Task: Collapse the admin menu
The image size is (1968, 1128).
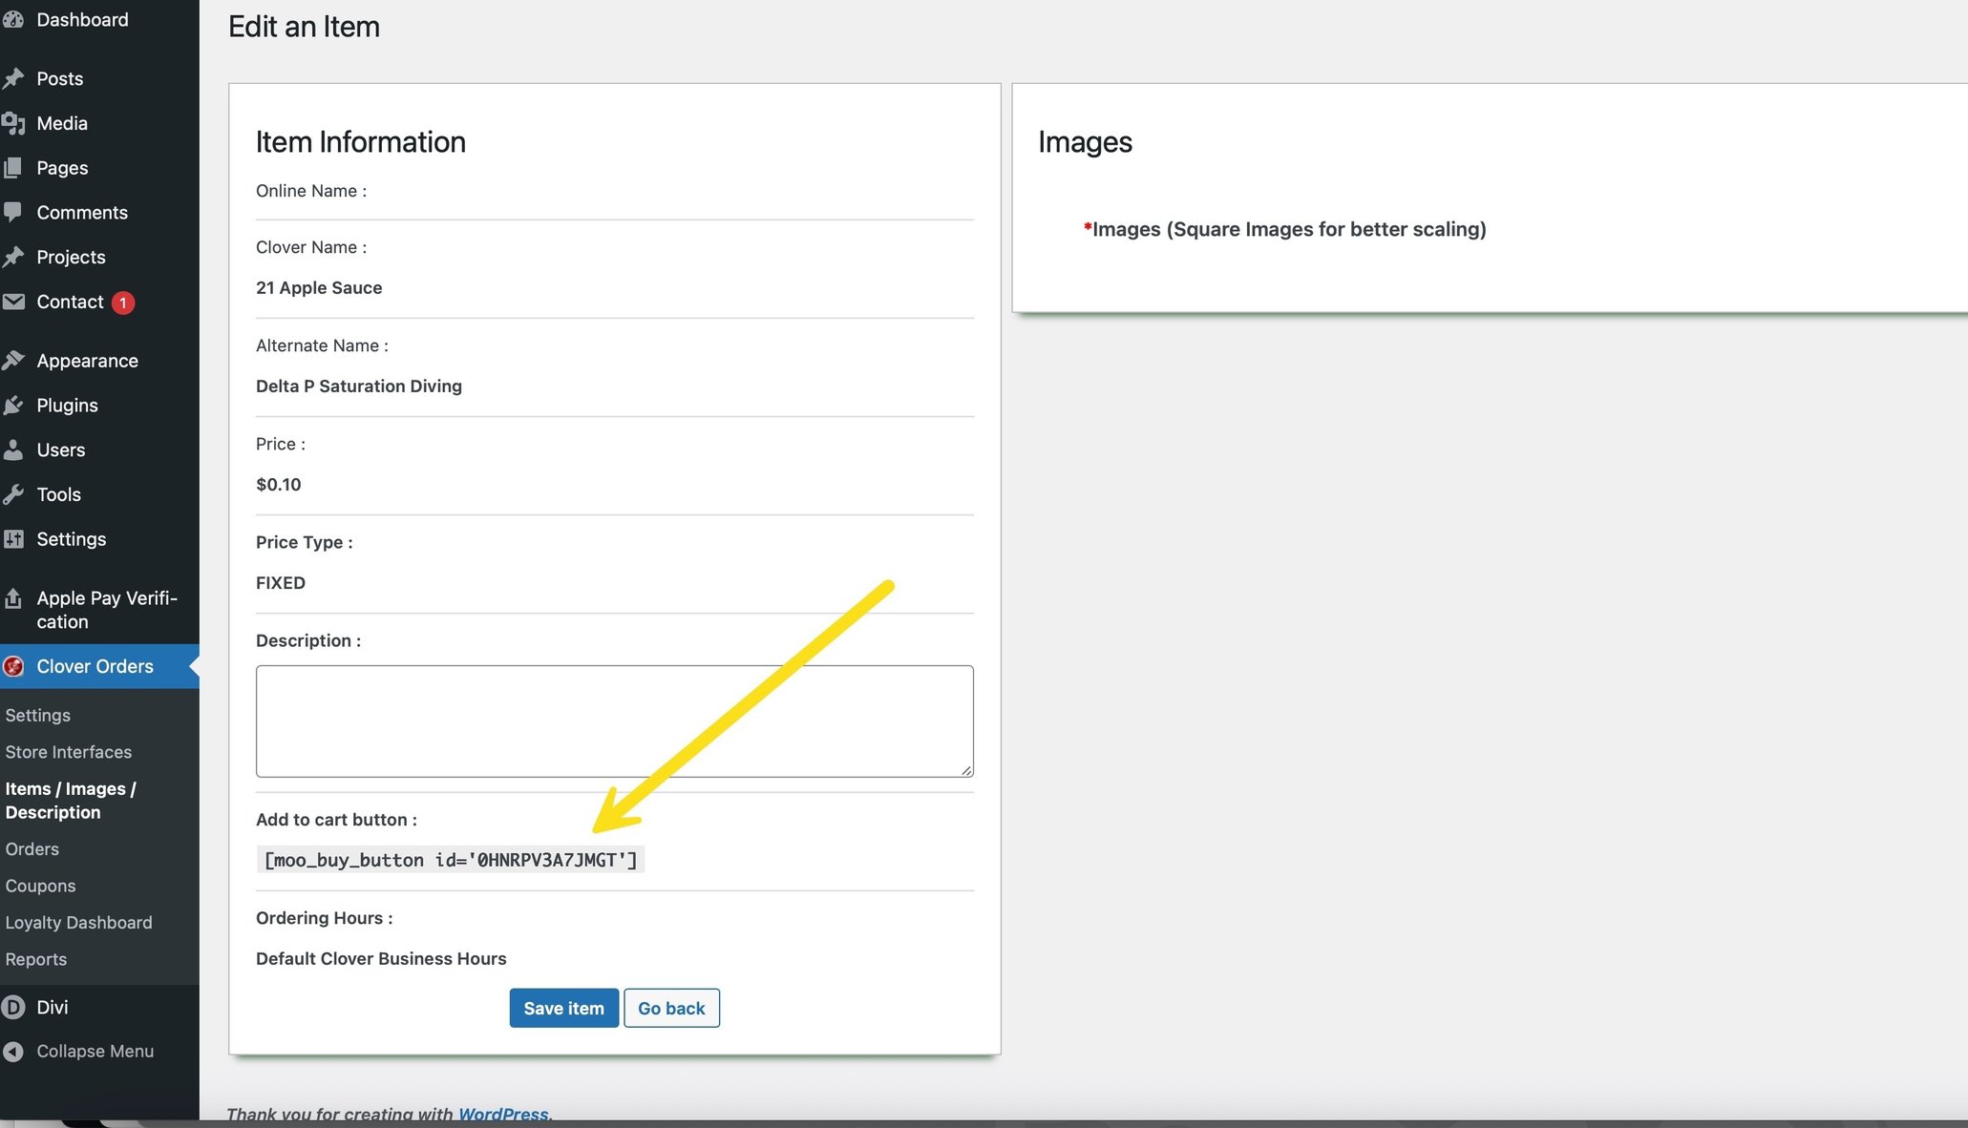Action: (14, 1051)
